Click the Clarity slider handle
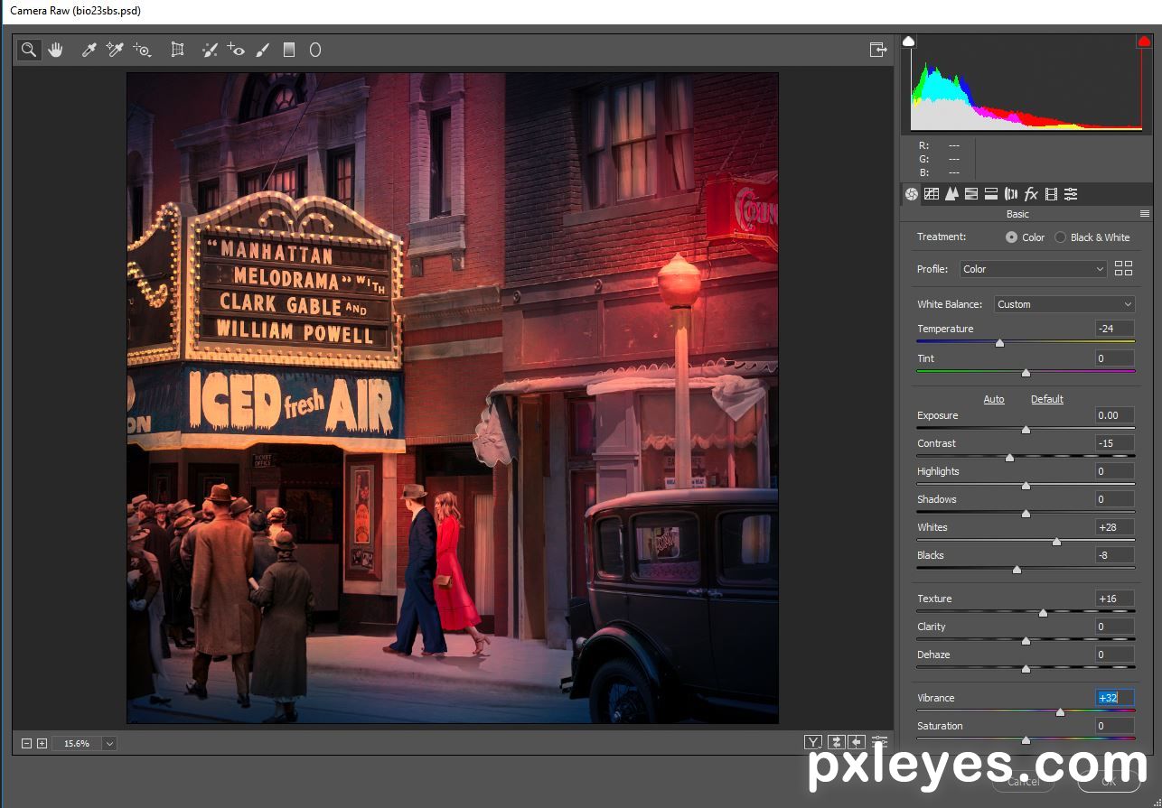This screenshot has width=1162, height=808. [1026, 641]
